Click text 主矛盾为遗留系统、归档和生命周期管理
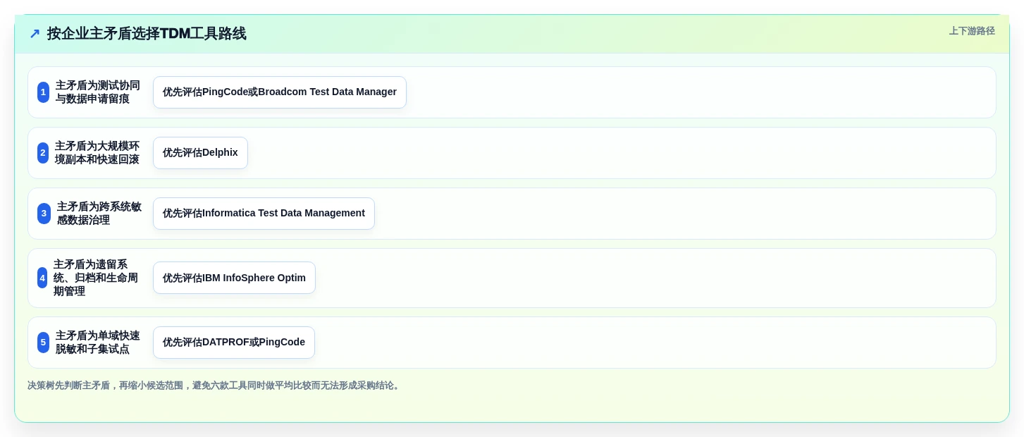The width and height of the screenshot is (1024, 437). [96, 278]
